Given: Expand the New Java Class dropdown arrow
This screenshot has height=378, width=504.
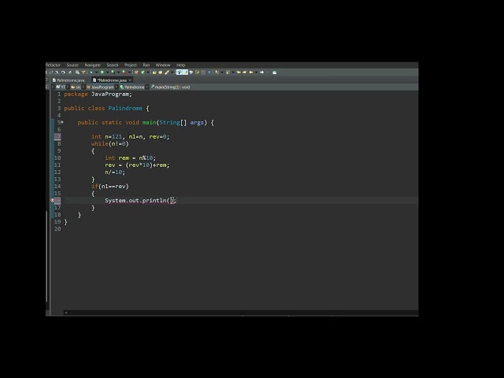Looking at the screenshot, I should pyautogui.click(x=148, y=72).
